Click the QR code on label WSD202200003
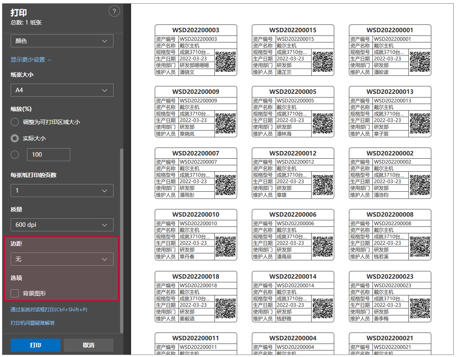Viewport: 457px width, 357px height. coord(225,62)
